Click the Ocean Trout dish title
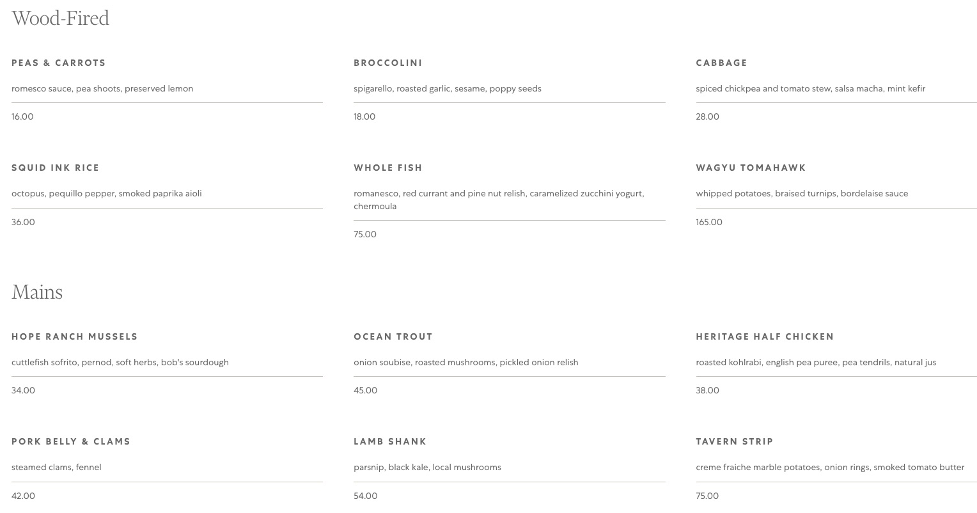This screenshot has width=977, height=513. 393,336
